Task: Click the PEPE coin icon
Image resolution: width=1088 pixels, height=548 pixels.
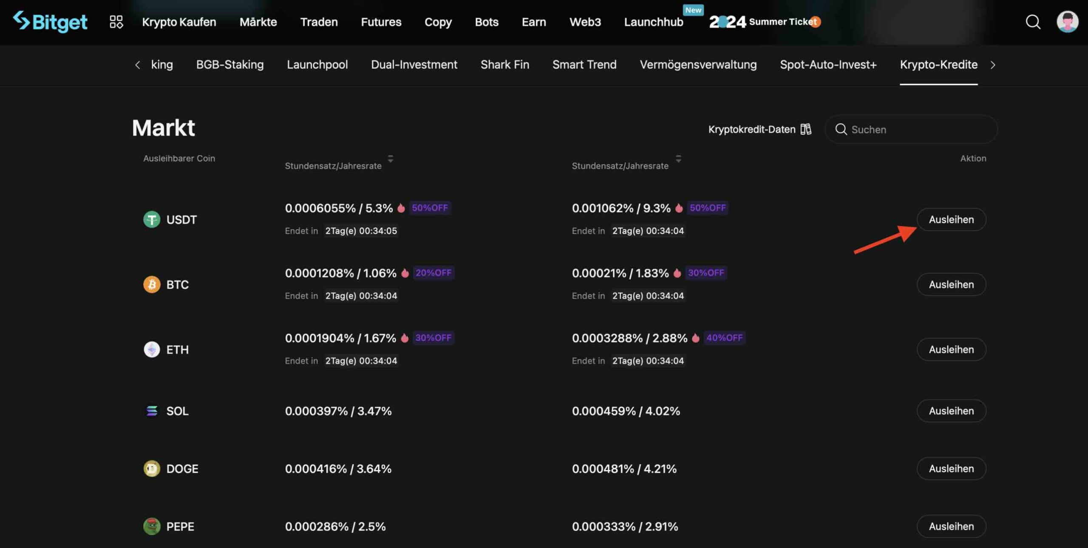Action: [152, 526]
